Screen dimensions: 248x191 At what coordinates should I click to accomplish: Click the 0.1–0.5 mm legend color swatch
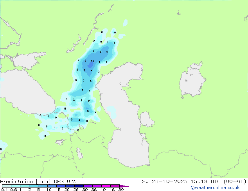pos(7,186)
